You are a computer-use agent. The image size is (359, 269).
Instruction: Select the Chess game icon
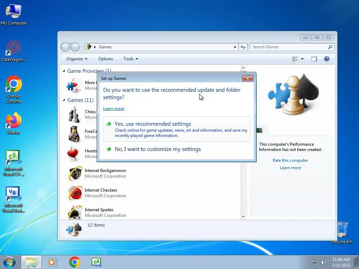[74, 115]
